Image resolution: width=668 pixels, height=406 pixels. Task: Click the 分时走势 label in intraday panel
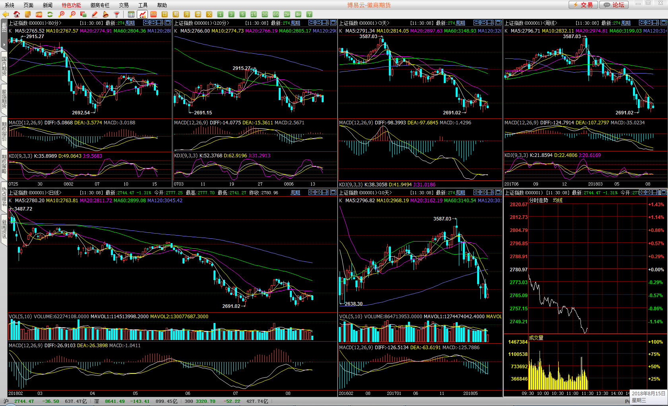click(538, 201)
